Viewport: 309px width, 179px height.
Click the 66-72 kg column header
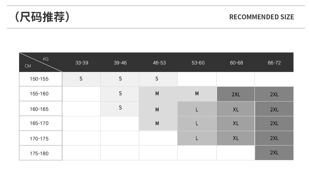click(274, 63)
